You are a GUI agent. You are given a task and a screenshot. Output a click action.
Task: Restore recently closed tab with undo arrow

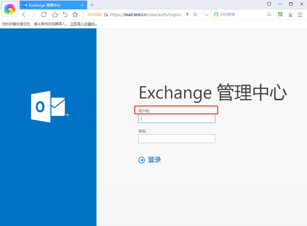65,14
